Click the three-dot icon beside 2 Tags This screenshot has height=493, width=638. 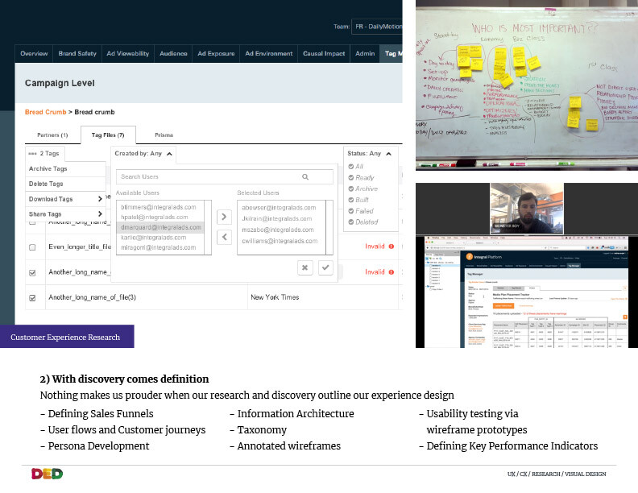point(32,153)
